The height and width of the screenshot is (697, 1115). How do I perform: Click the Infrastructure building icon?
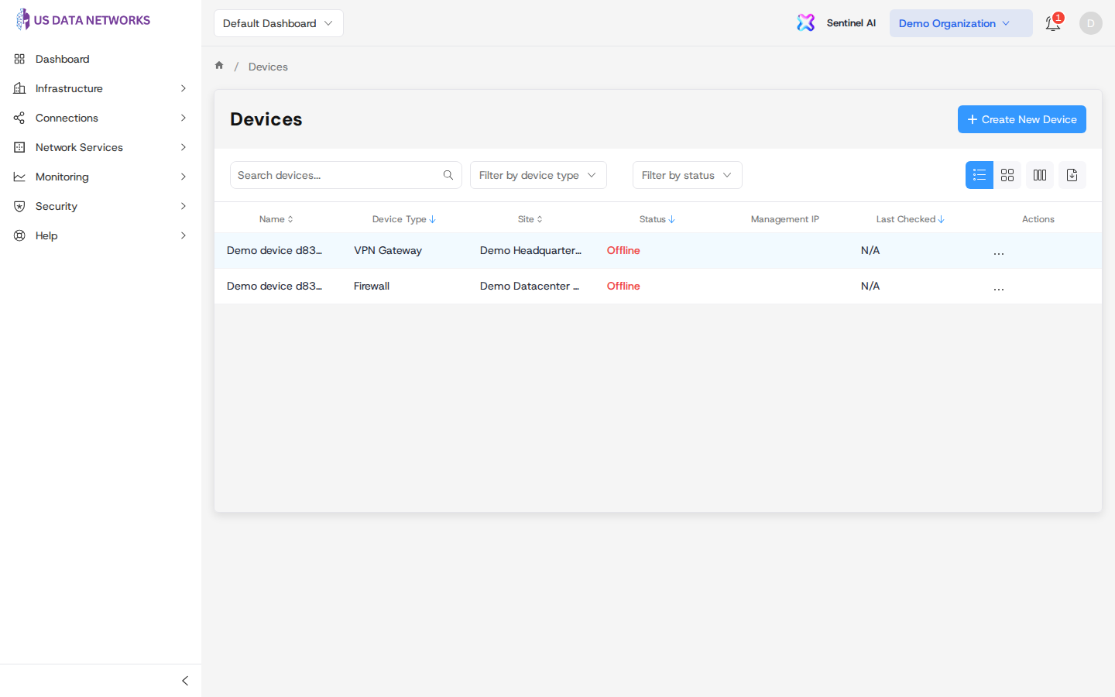click(19, 88)
